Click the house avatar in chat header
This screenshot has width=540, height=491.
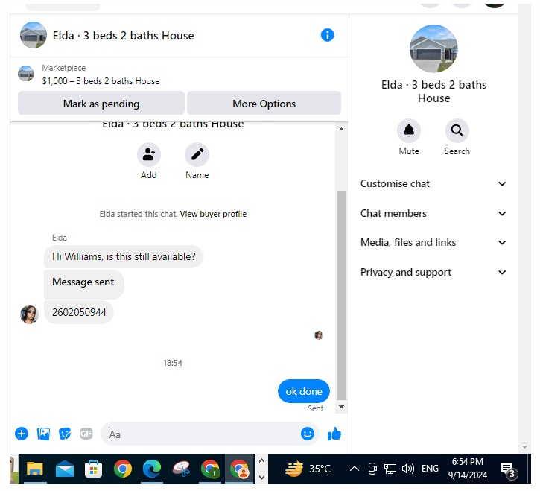click(34, 35)
